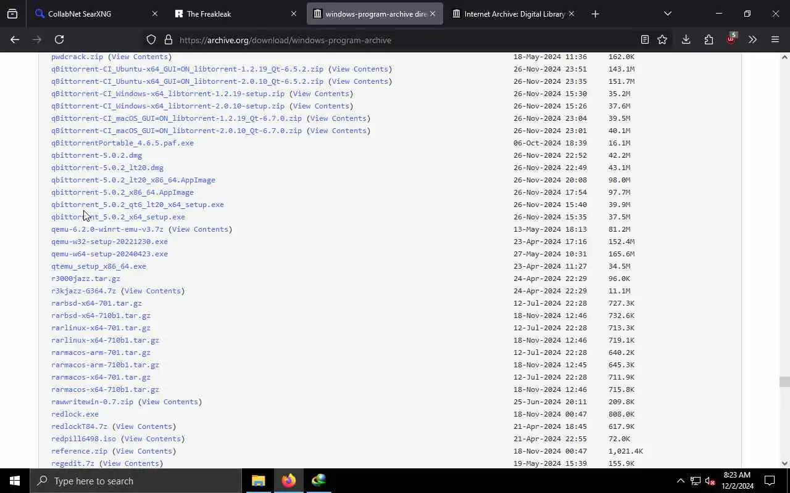Open qbittorrent-5.0.2_x86_64.AppImage link
Viewport: 790px width, 493px height.
point(122,192)
